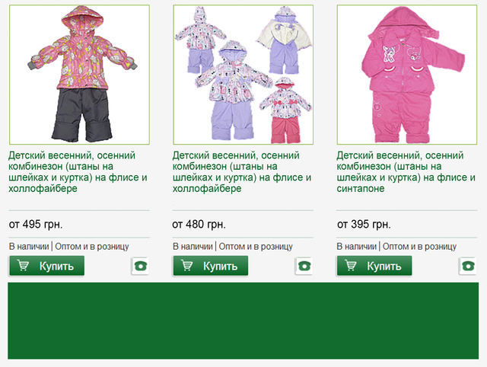Click the phone icon under the 395 грн product
Image resolution: width=487 pixels, height=367 pixels.
click(468, 266)
